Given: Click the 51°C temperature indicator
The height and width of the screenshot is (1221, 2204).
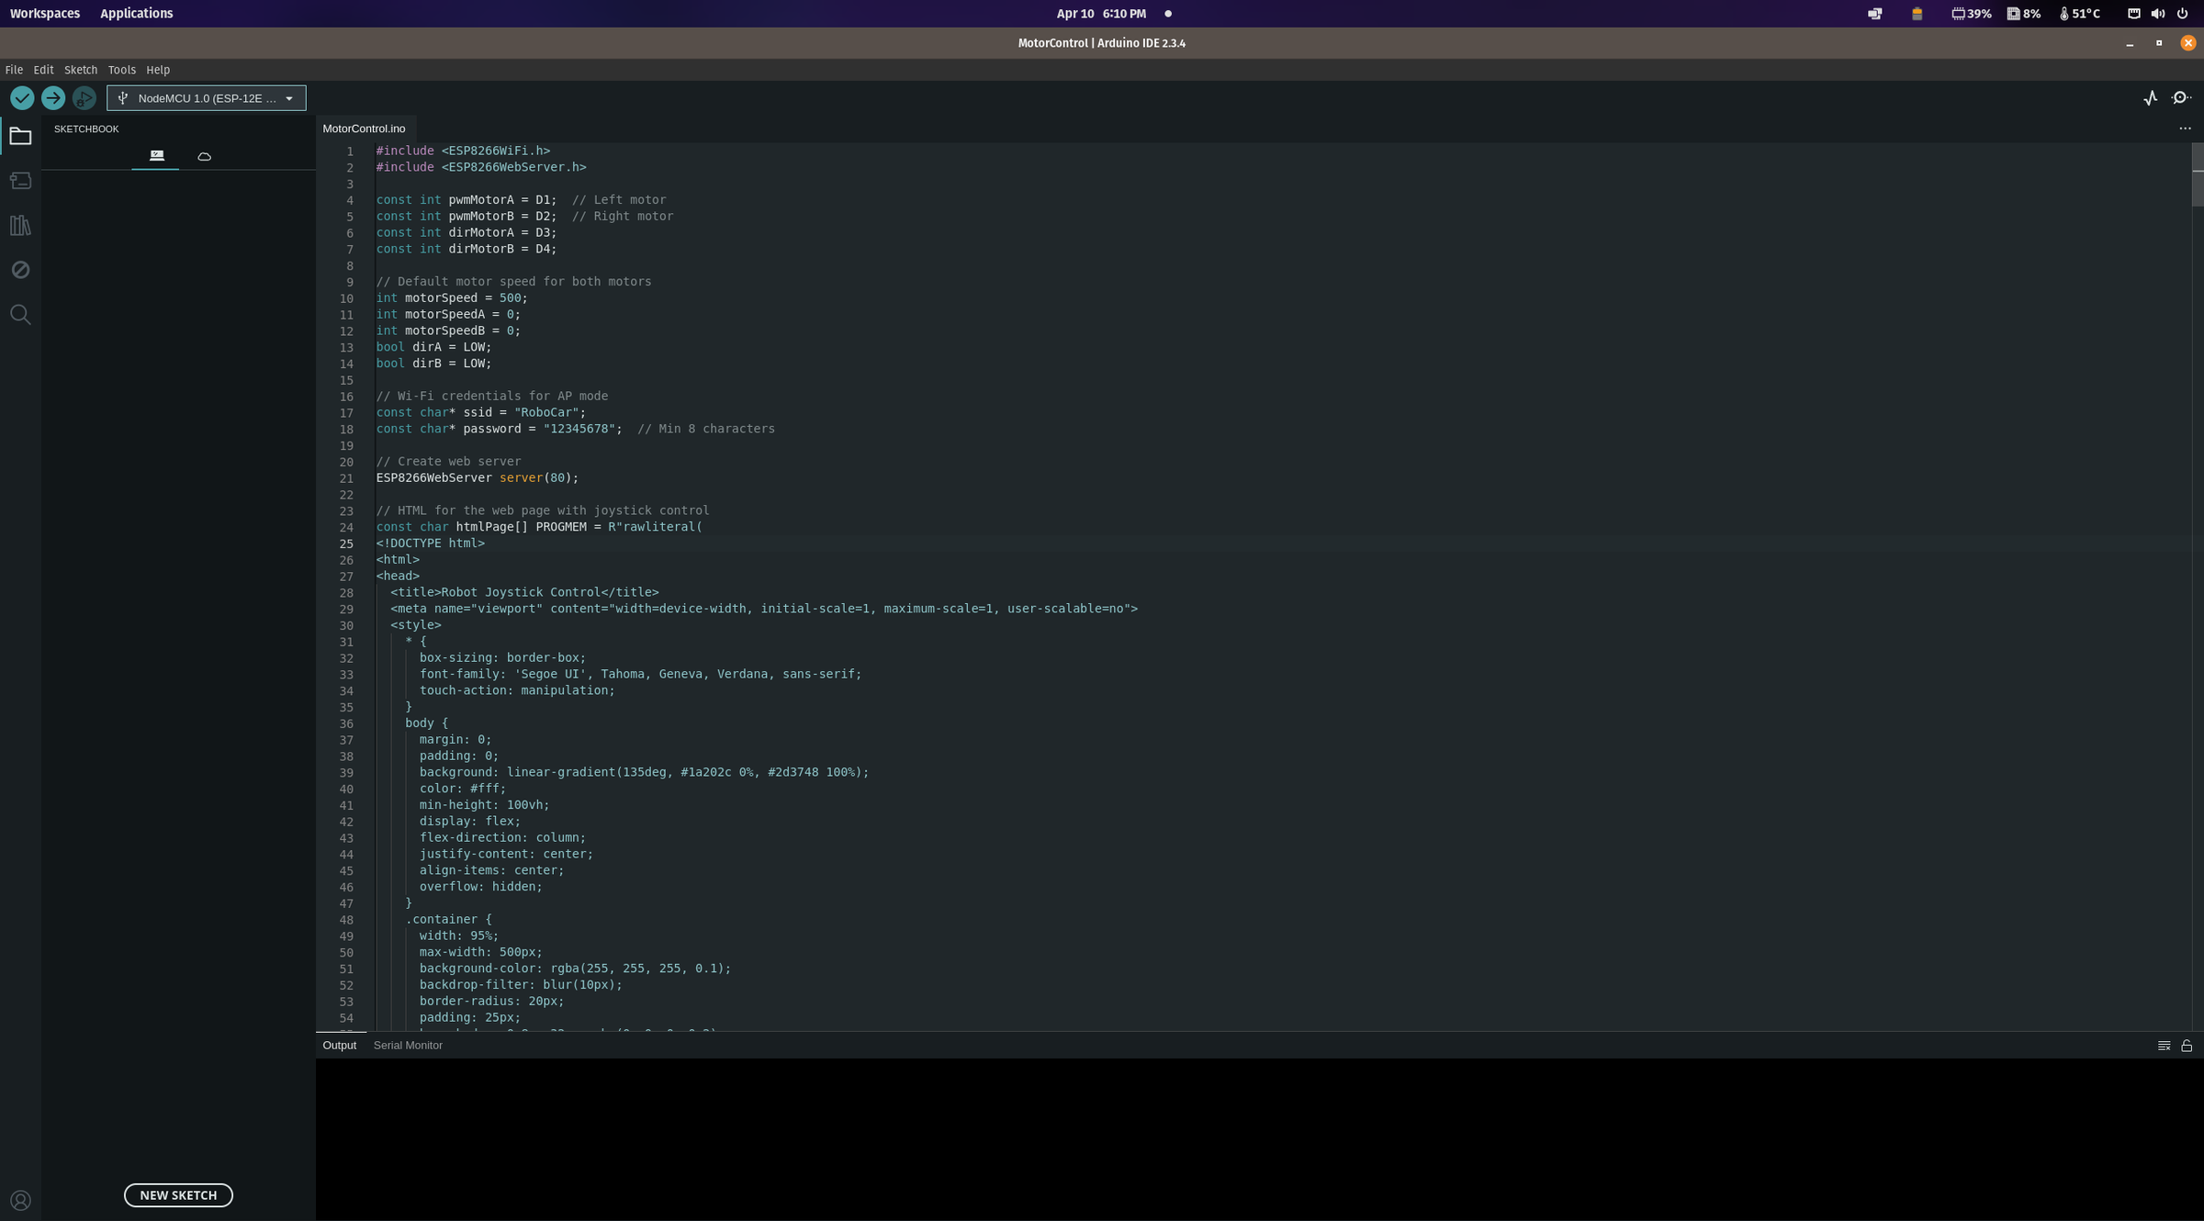Looking at the screenshot, I should [2080, 14].
